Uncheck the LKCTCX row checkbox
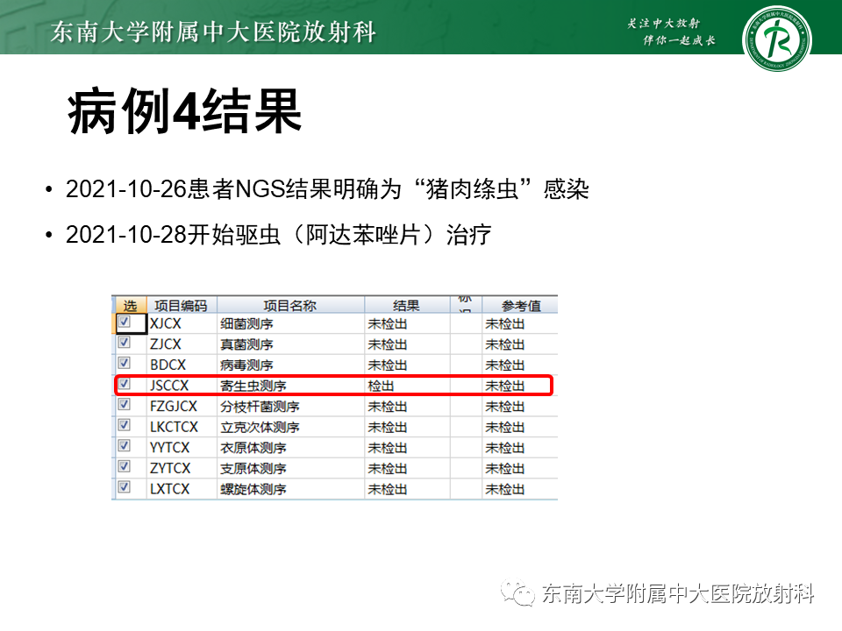The width and height of the screenshot is (842, 631). 125,425
